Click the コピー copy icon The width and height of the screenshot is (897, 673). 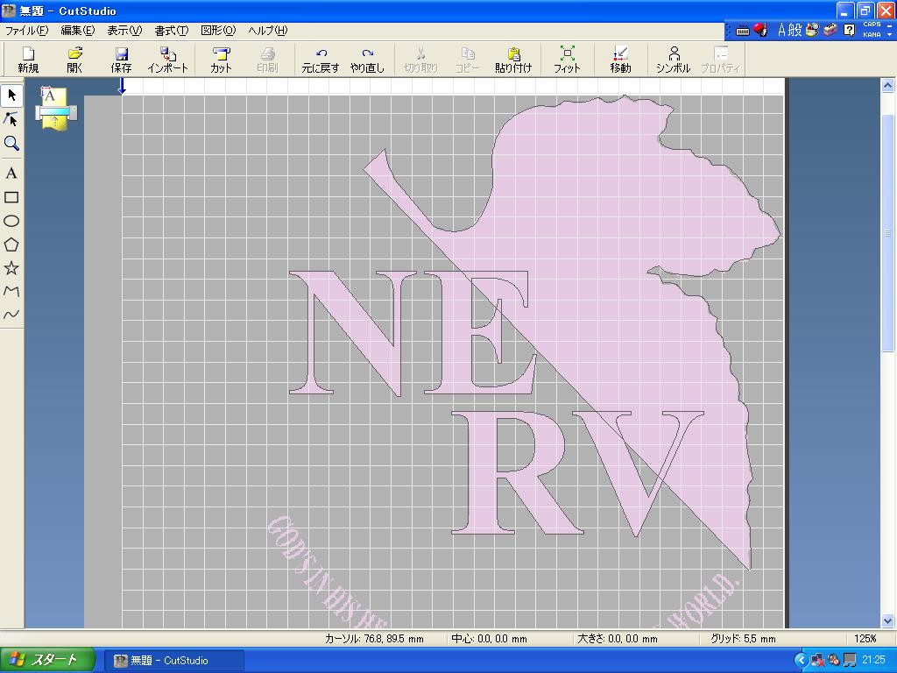click(x=468, y=60)
